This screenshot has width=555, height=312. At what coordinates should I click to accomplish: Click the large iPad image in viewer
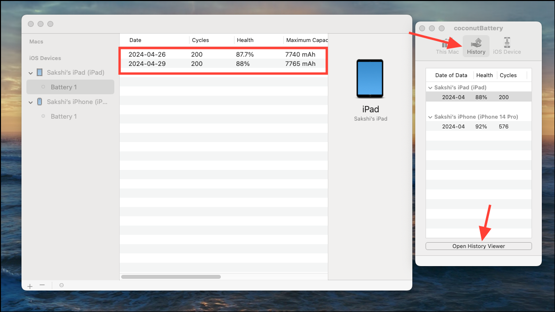[370, 79]
